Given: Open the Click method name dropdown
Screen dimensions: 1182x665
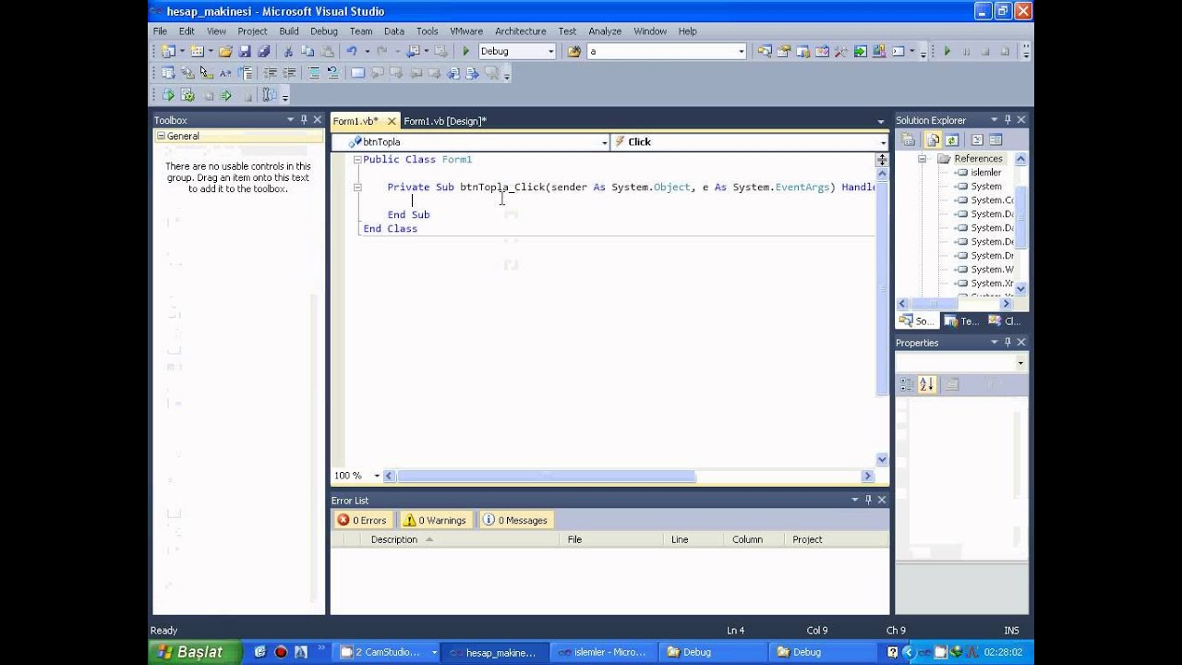Looking at the screenshot, I should [x=883, y=142].
